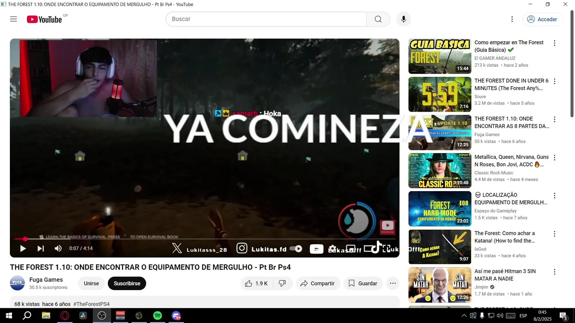Subscribe with the Suscribirse button

click(x=127, y=284)
